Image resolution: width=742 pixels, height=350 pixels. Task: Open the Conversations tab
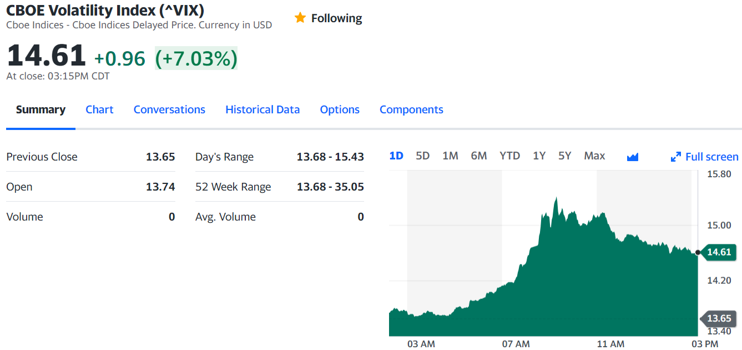click(x=169, y=109)
